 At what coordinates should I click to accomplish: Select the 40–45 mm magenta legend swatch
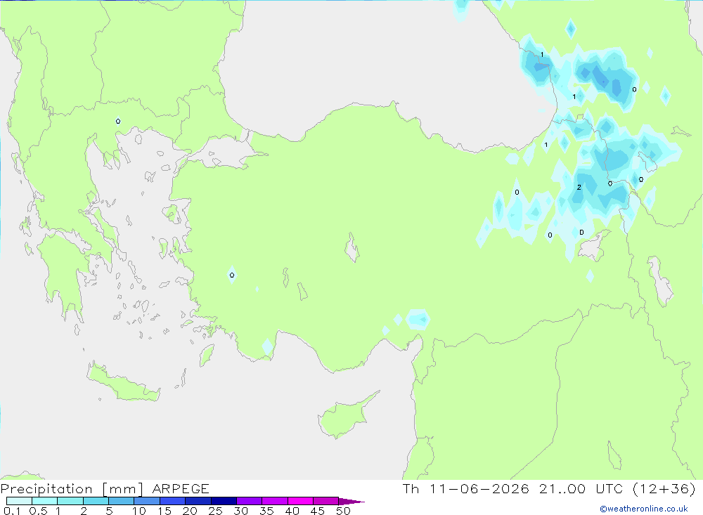[x=300, y=501]
